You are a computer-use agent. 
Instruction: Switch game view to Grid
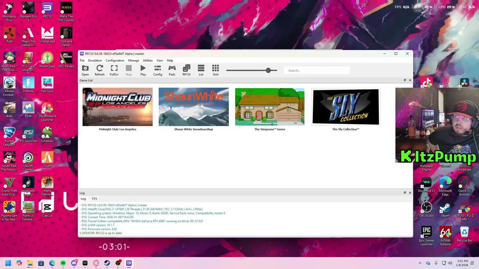click(216, 70)
